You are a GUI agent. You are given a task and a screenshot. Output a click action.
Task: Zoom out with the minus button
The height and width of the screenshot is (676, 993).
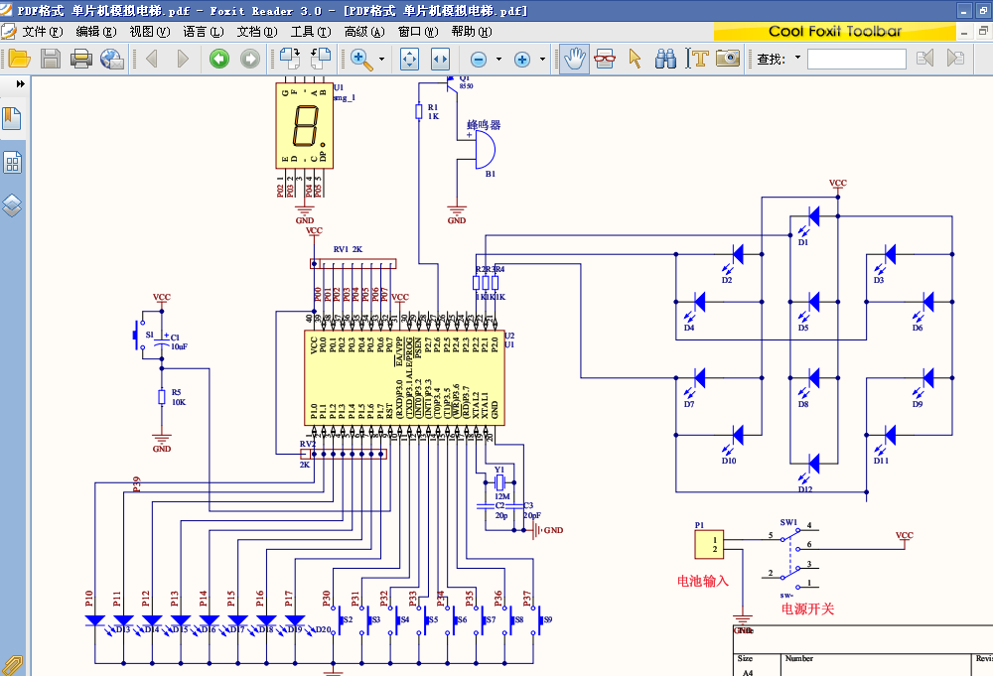click(x=479, y=60)
